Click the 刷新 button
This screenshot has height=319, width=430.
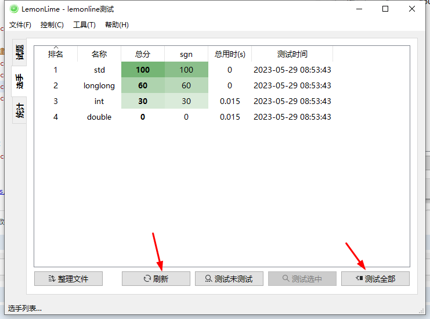point(156,279)
